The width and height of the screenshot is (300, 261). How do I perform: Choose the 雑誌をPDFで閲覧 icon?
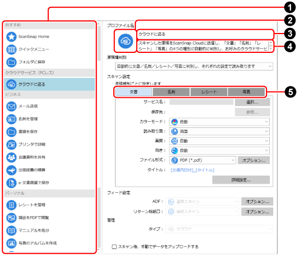coord(11,218)
